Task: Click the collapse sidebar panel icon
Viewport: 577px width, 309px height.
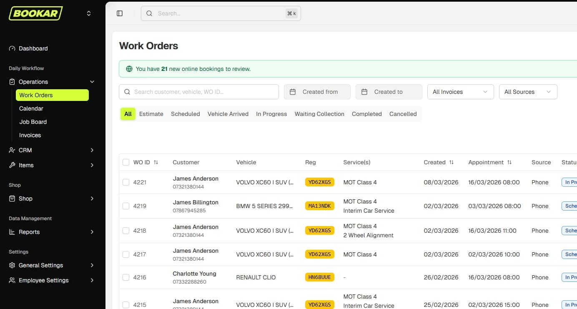Action: pos(120,13)
